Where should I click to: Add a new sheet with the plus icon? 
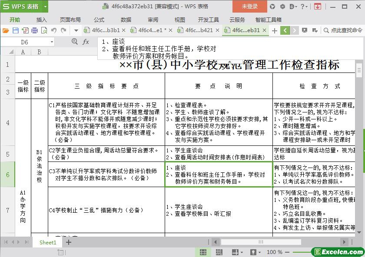(68, 242)
